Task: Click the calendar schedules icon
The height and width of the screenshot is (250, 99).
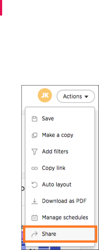Action: point(35,218)
